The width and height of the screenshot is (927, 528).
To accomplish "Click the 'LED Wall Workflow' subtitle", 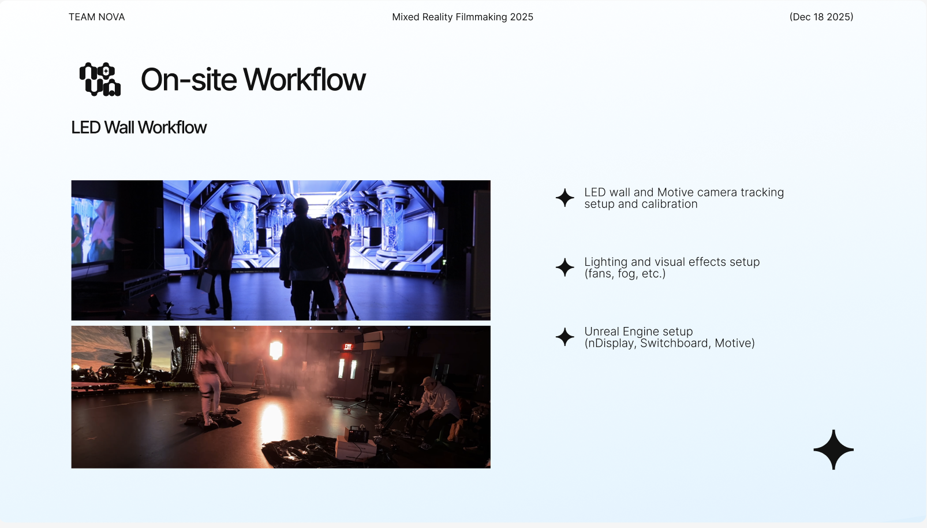I will (x=139, y=128).
